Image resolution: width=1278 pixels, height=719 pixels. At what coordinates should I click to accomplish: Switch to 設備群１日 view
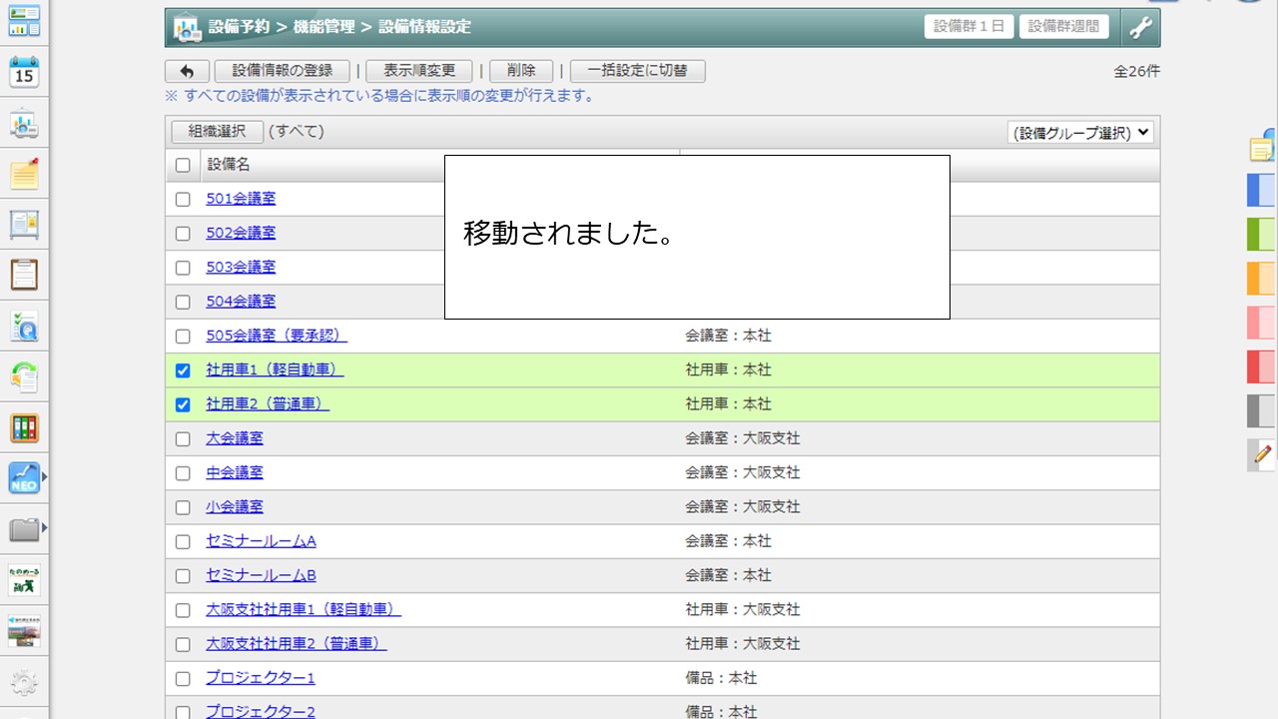click(968, 27)
